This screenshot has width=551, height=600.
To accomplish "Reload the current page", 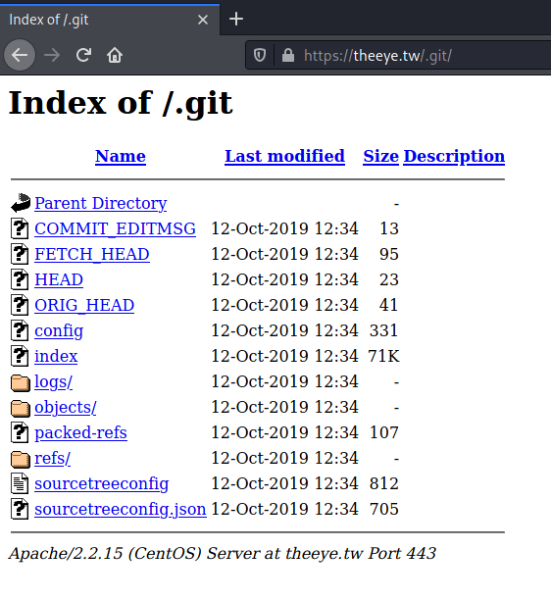I will pos(83,55).
